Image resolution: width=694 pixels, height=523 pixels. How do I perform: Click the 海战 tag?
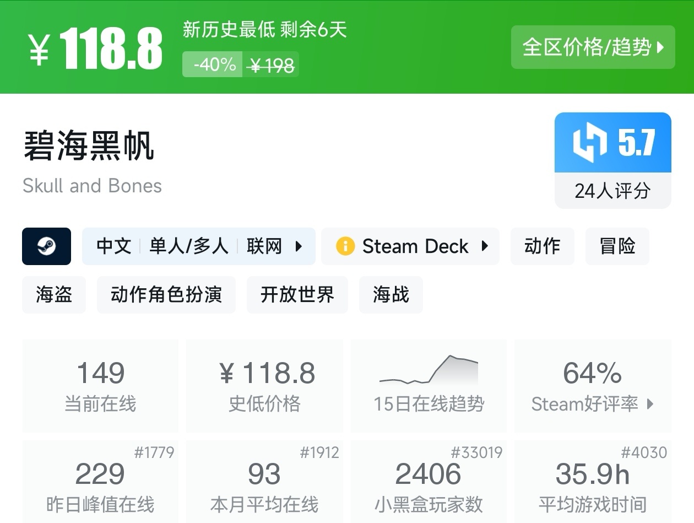(391, 295)
